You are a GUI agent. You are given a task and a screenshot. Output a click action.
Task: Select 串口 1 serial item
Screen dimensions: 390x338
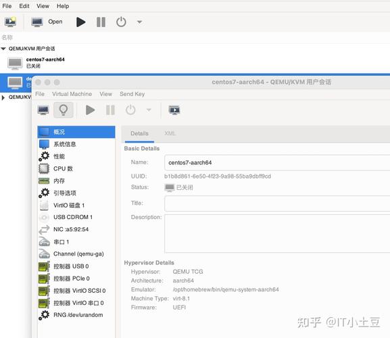coord(76,242)
